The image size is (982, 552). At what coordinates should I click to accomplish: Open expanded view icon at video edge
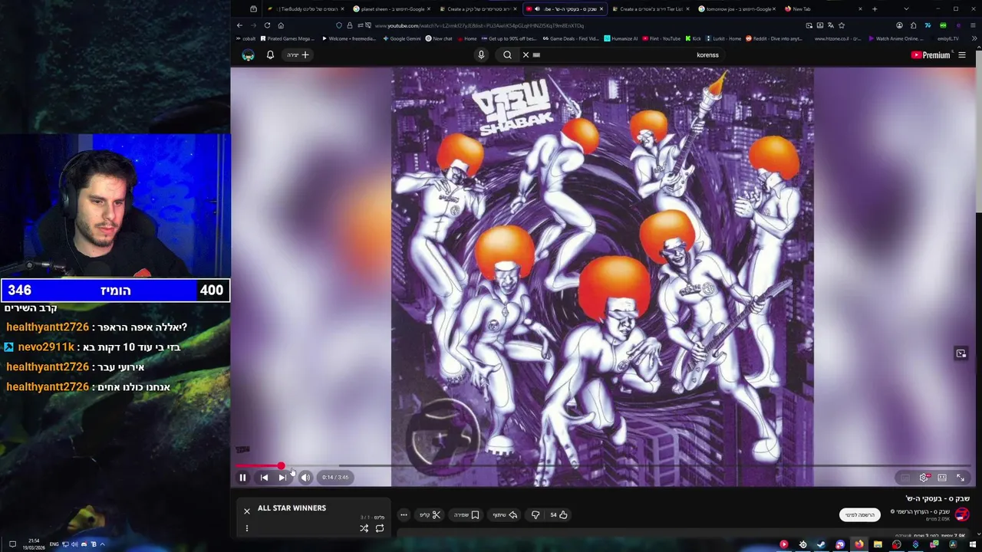point(961,353)
